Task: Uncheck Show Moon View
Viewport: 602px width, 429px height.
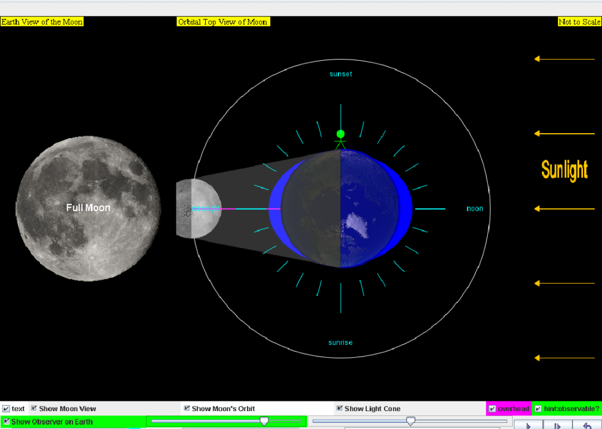Action: [x=34, y=408]
